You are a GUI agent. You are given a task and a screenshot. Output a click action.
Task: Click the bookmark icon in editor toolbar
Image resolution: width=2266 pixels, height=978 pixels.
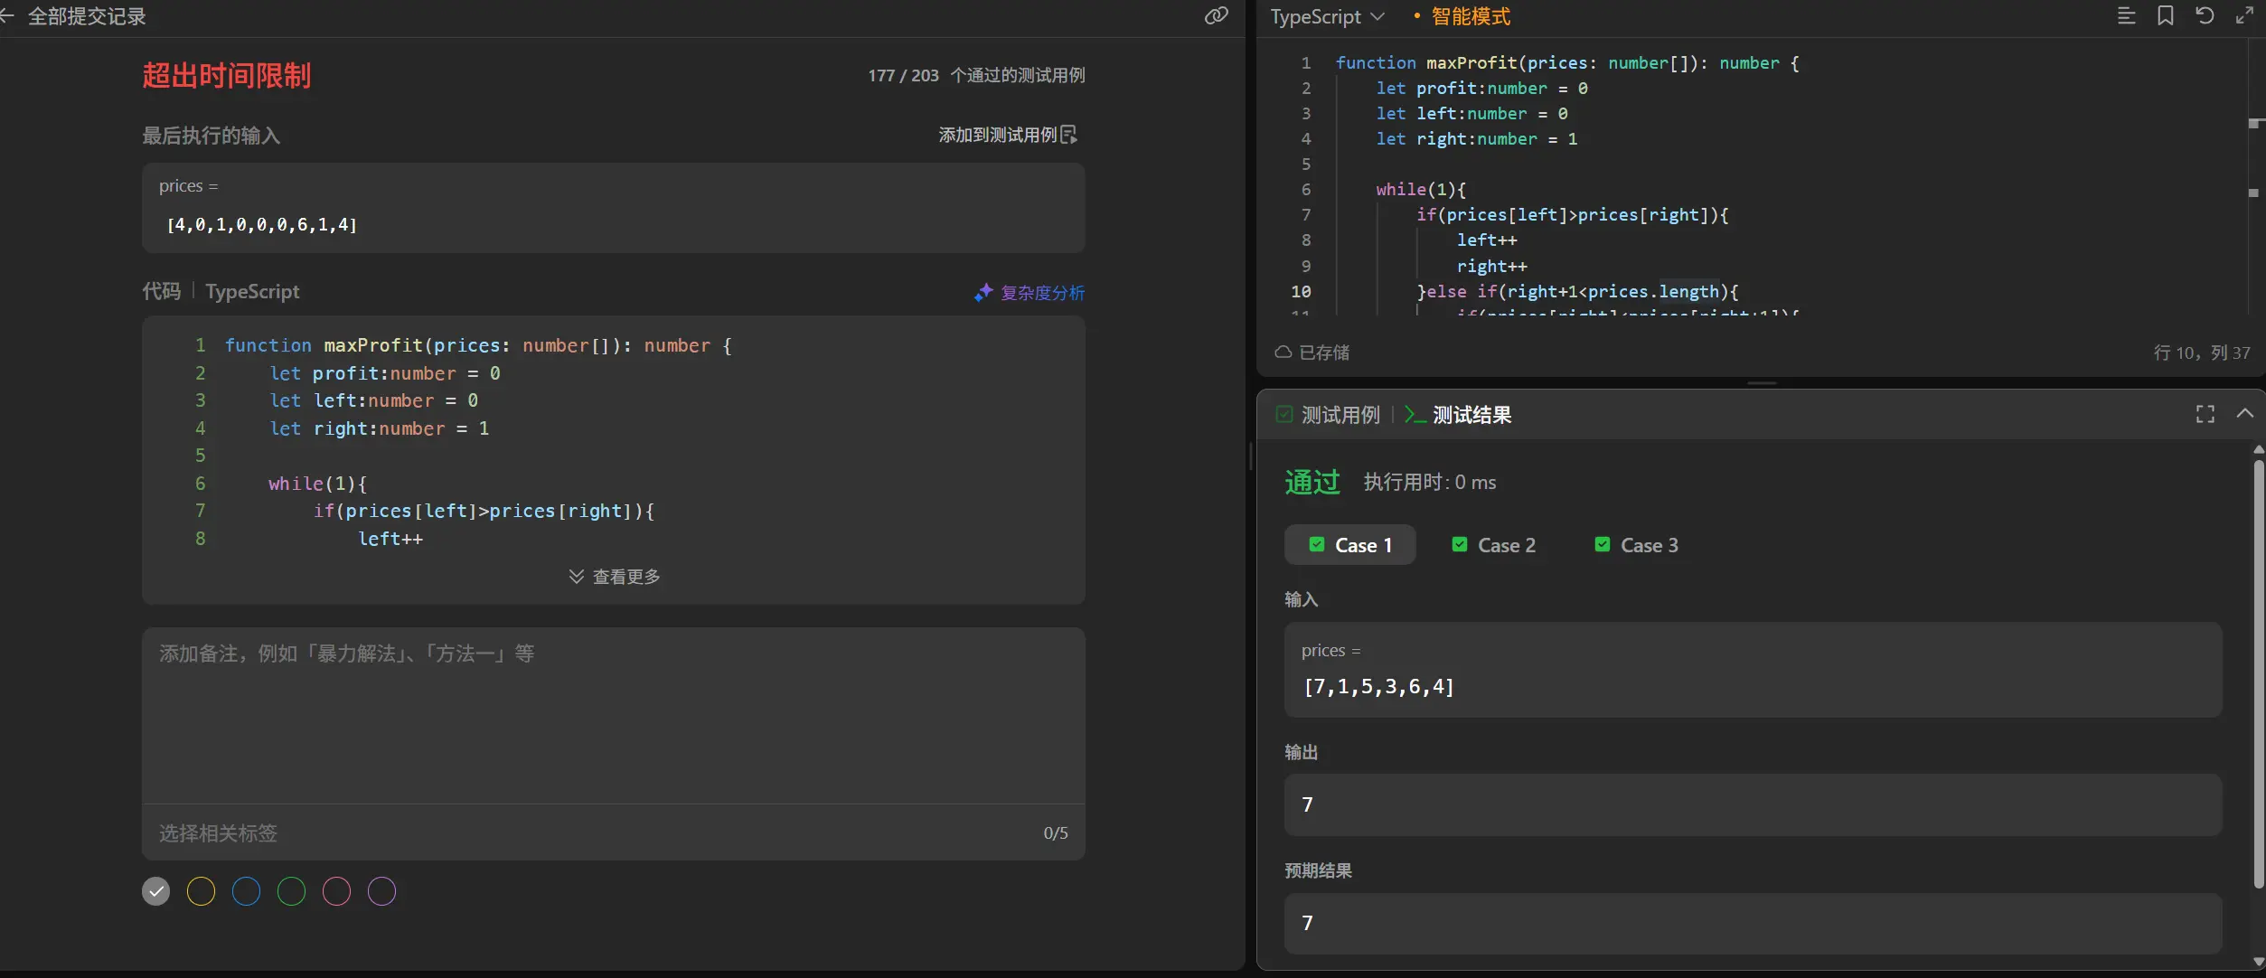tap(2166, 15)
